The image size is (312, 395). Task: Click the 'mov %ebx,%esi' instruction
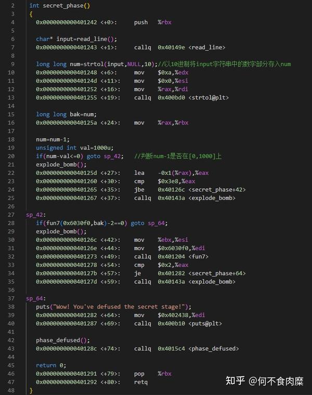pyautogui.click(x=161, y=240)
